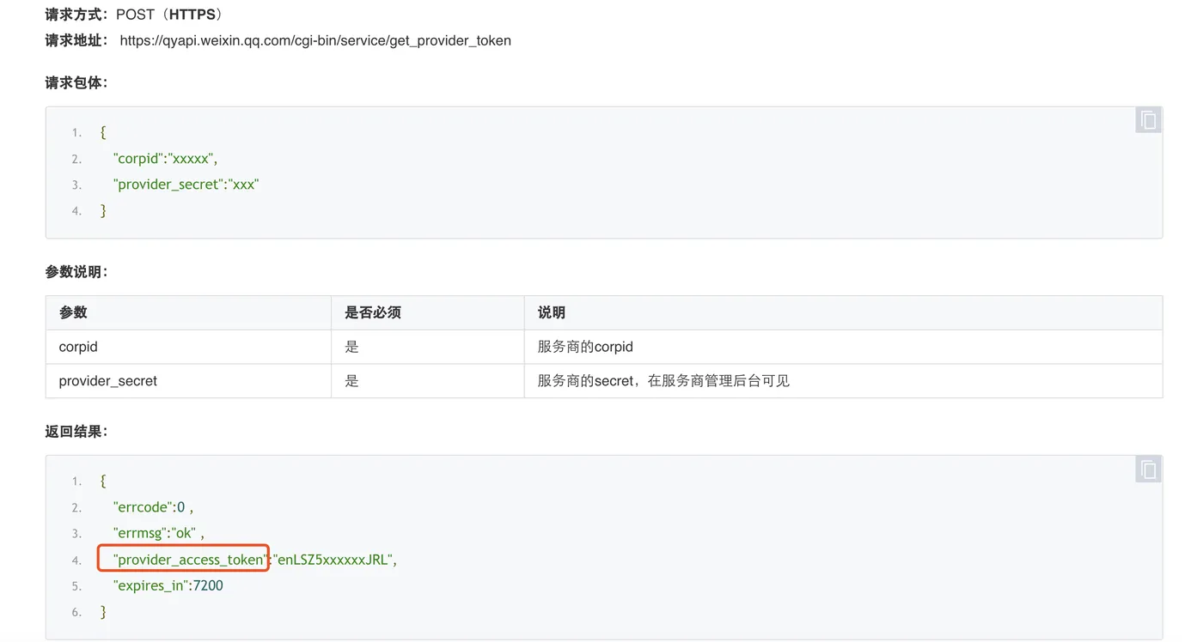
Task: Click the provider_secret cell in parameter table
Action: coord(188,381)
